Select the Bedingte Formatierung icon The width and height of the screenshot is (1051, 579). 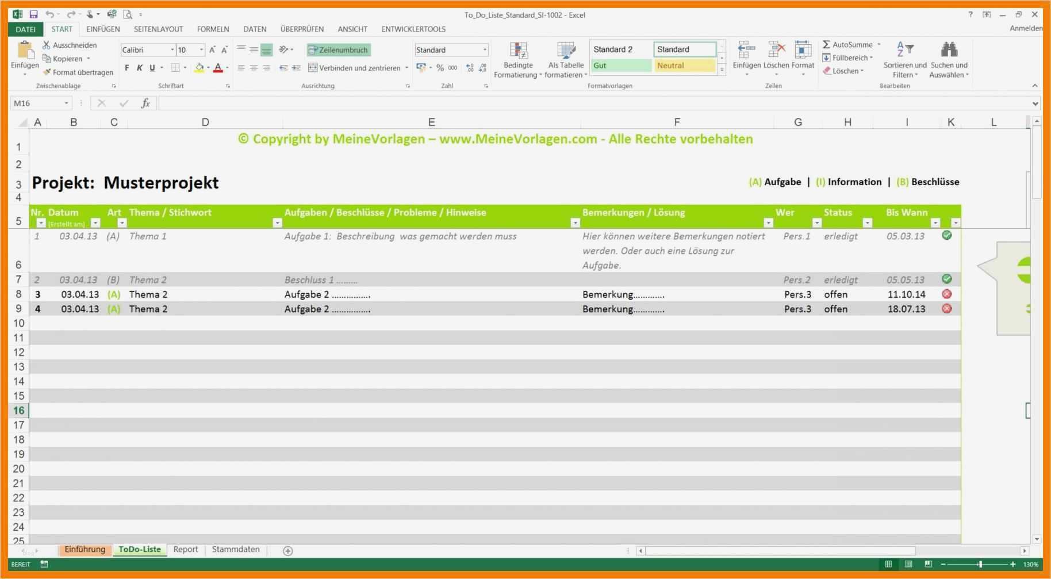click(x=517, y=51)
